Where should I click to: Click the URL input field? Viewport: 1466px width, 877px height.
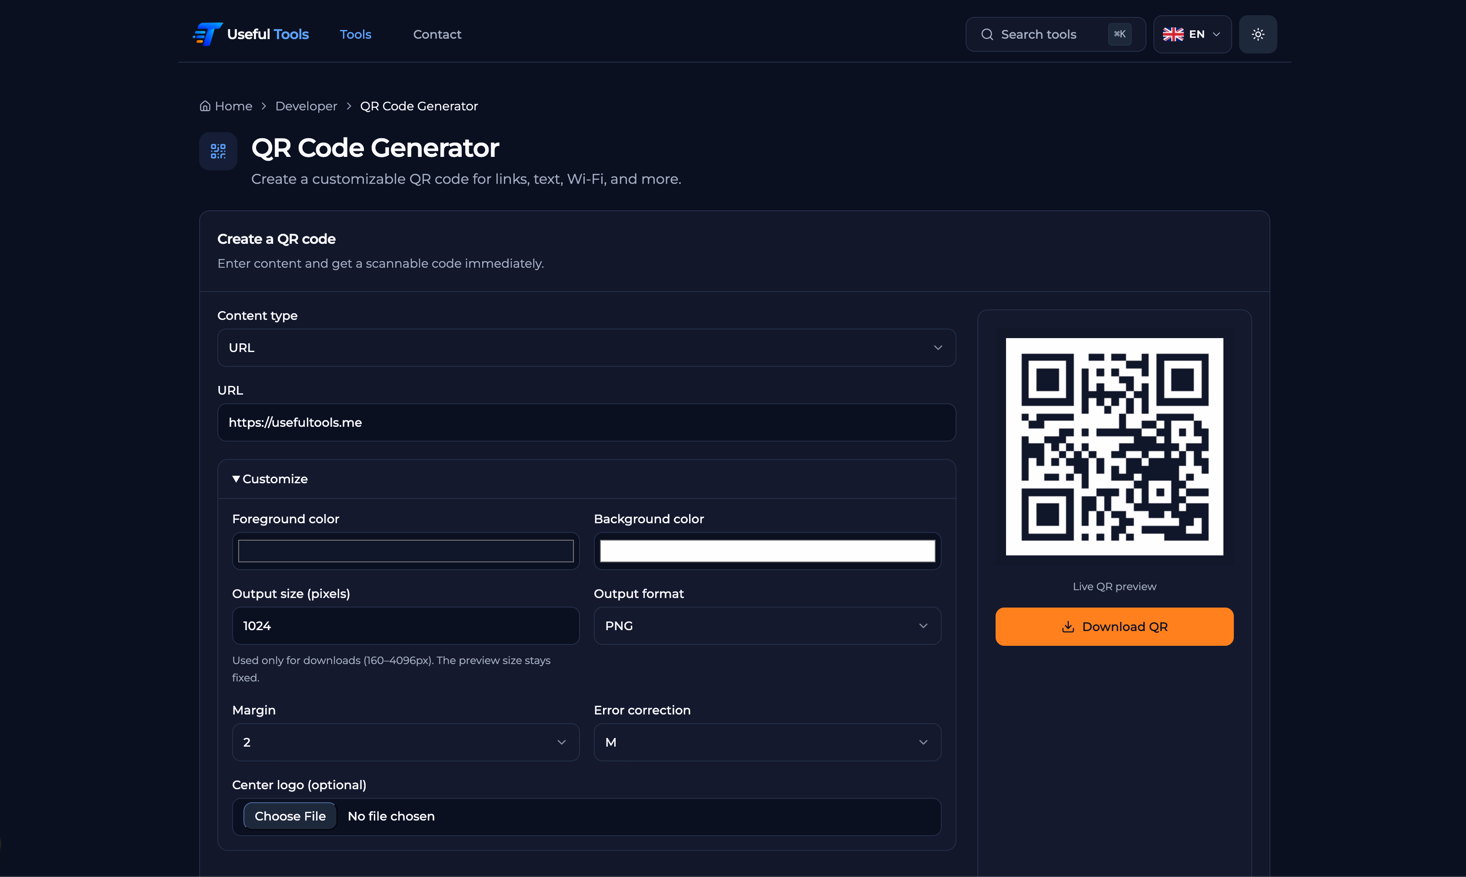tap(586, 422)
